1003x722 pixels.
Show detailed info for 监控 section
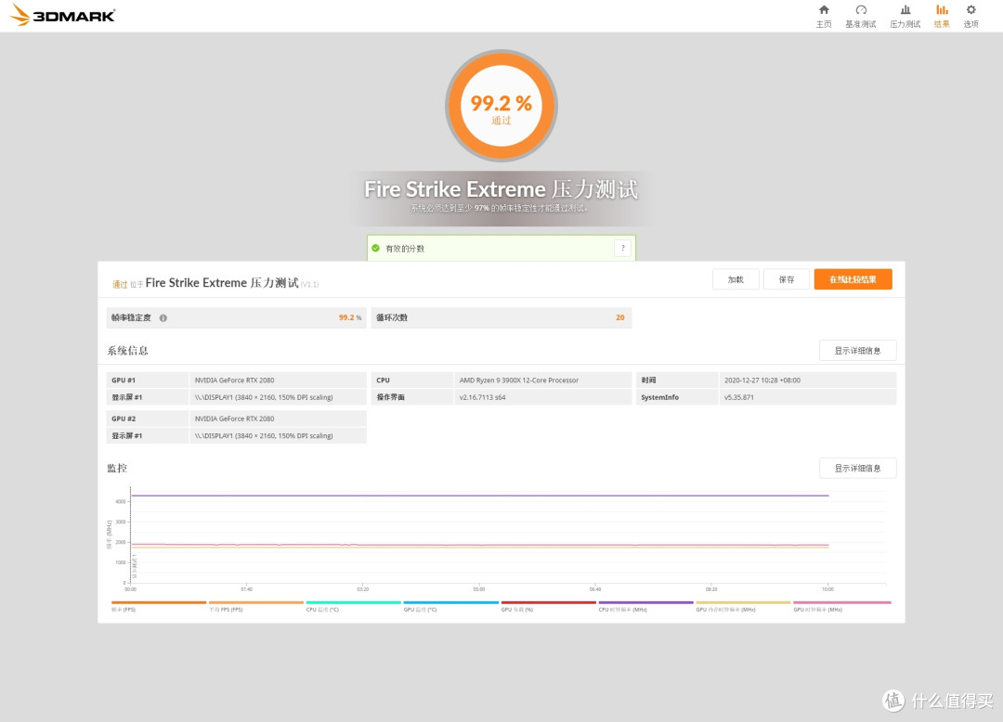(857, 469)
